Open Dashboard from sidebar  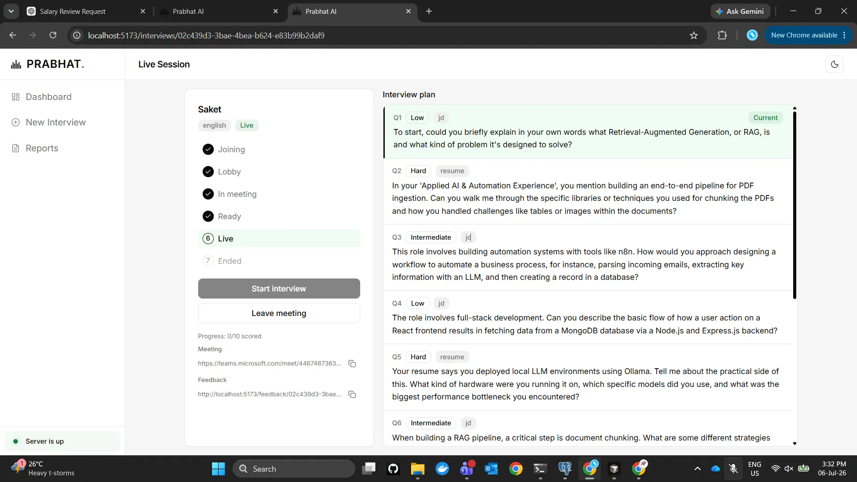pyautogui.click(x=48, y=97)
